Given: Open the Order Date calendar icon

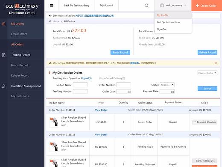Looking at the screenshot, I should point(129,92).
